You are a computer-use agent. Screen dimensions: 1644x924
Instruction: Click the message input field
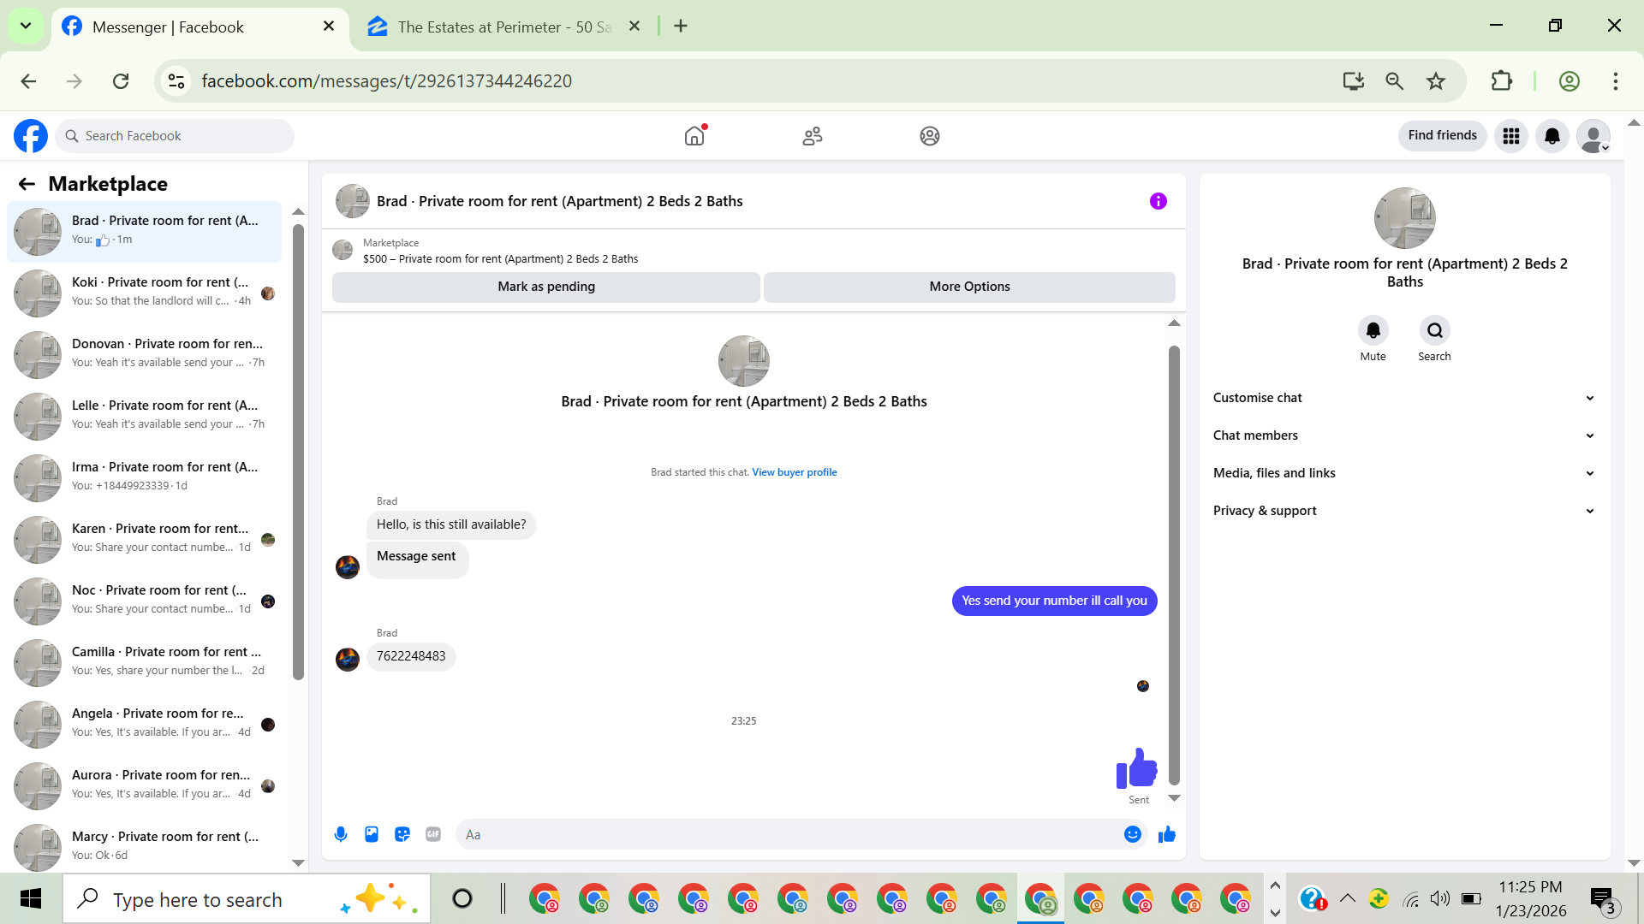coord(788,834)
